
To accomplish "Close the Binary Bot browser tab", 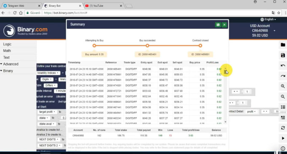I will click(80, 6).
